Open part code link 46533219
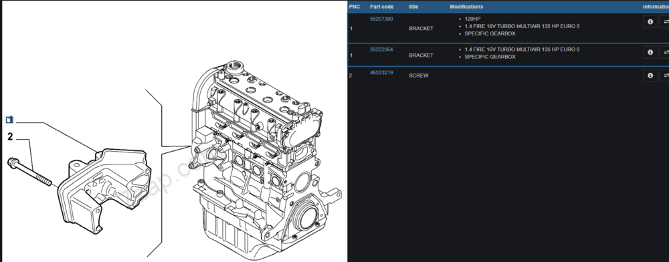This screenshot has width=669, height=262. [381, 72]
